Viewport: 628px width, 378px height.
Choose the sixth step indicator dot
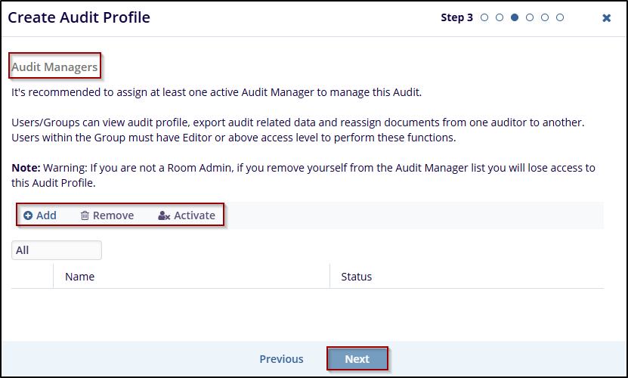(x=560, y=17)
